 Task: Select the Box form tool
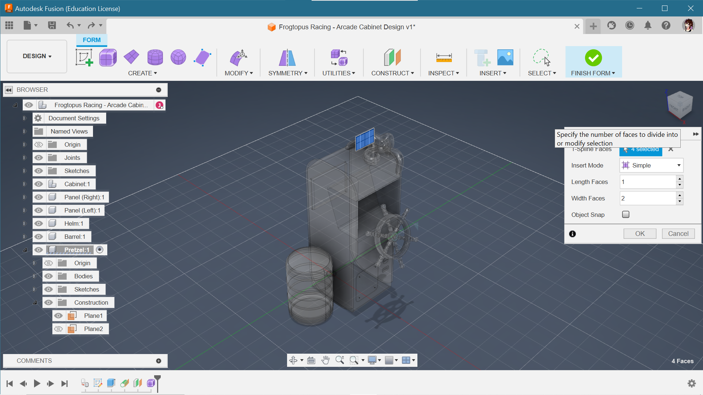[x=108, y=57]
